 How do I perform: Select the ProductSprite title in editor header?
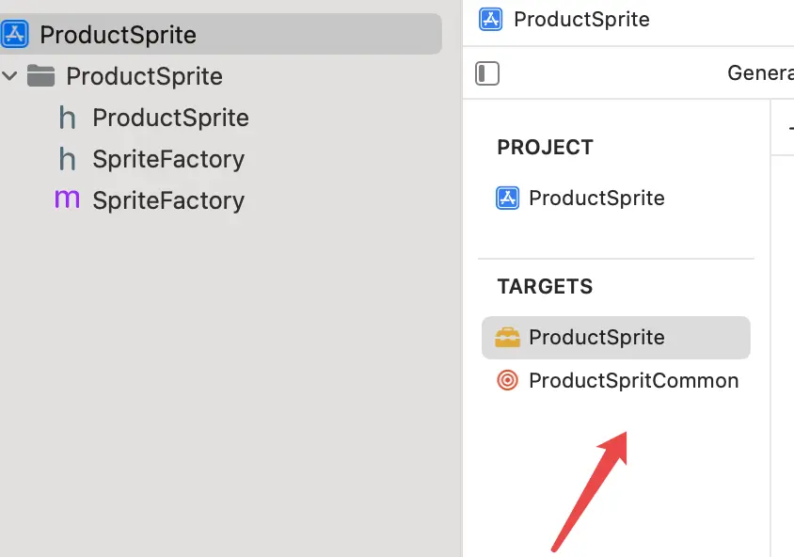coord(581,19)
